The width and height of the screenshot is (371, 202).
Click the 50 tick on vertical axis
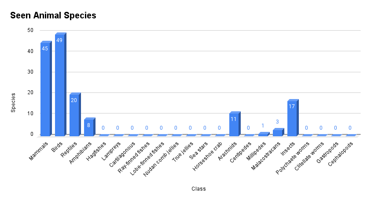click(x=30, y=30)
